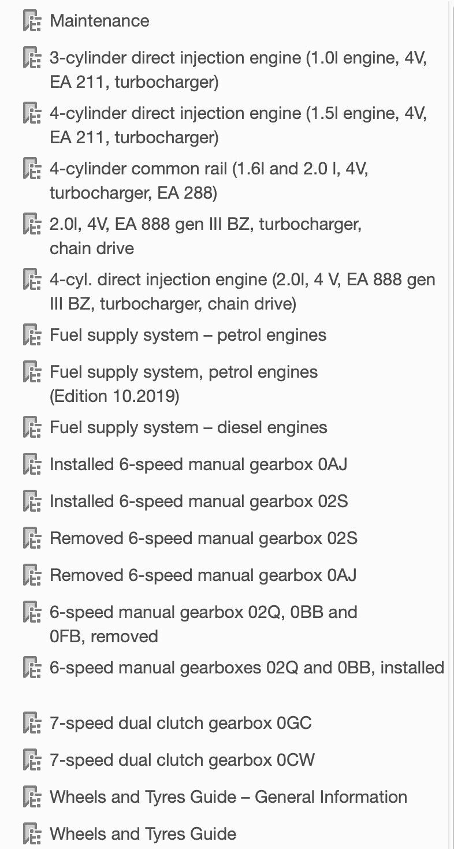Open 6-speed manual gearboxes 02Q and 0BB, installed
This screenshot has height=849, width=454.
point(247,668)
